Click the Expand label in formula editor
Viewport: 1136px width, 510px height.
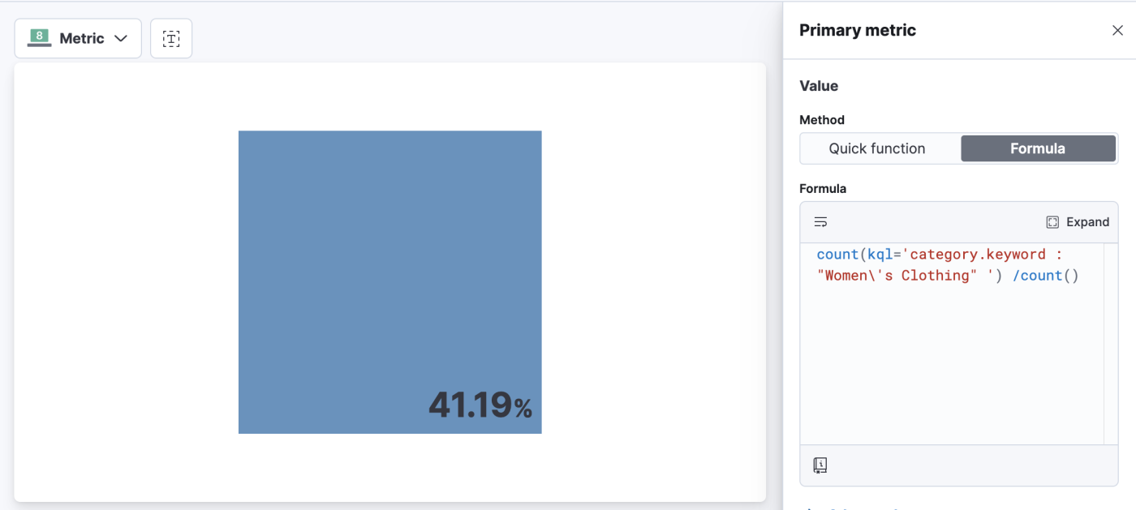(x=1087, y=222)
